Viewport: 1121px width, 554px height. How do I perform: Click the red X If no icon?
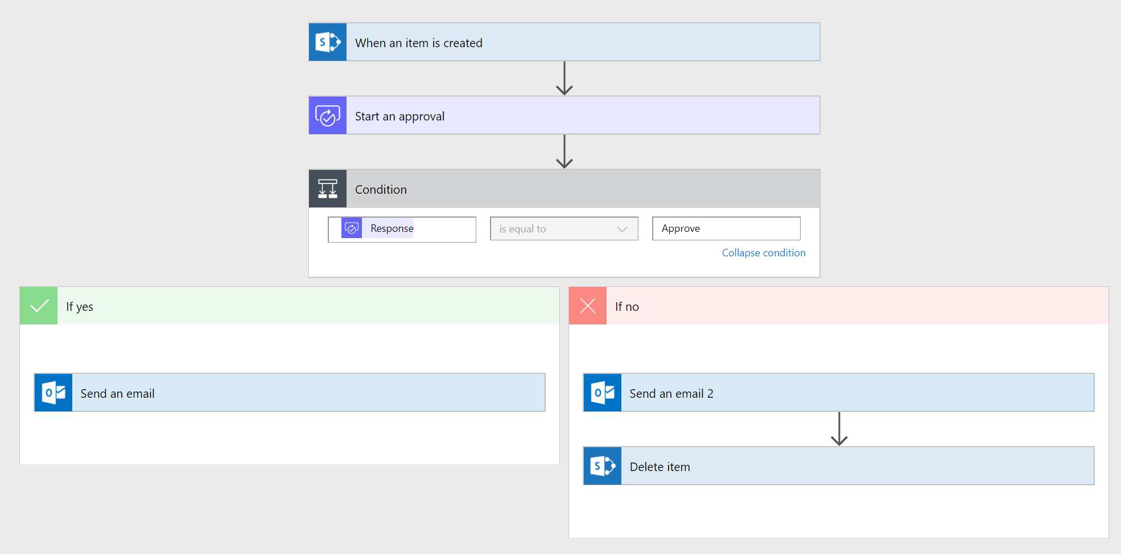pos(588,306)
